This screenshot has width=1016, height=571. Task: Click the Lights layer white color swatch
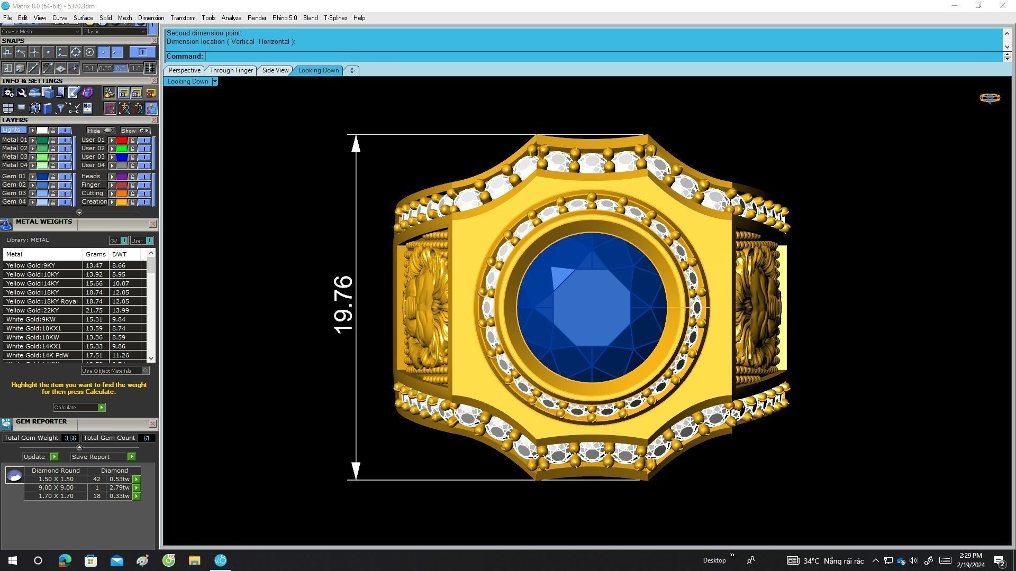pyautogui.click(x=42, y=131)
